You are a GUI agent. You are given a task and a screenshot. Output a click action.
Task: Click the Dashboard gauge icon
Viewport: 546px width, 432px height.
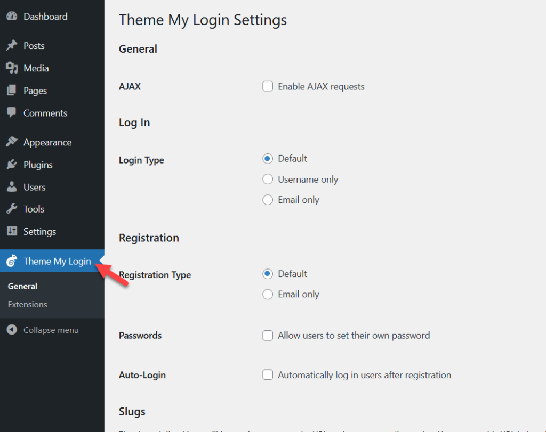[12, 17]
